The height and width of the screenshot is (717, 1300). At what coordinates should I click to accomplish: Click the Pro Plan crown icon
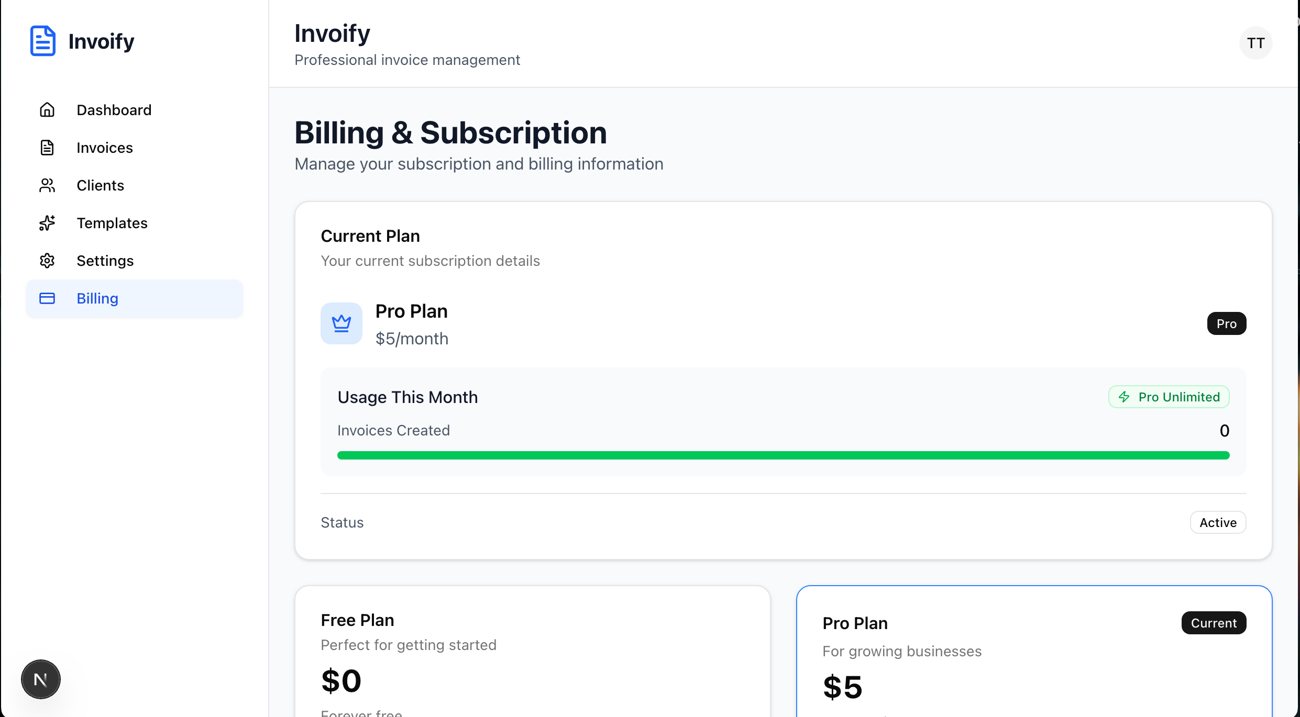pyautogui.click(x=341, y=323)
